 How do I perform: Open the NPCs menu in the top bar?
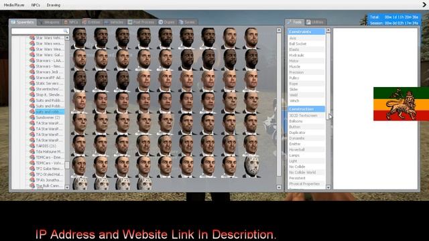(36, 5)
